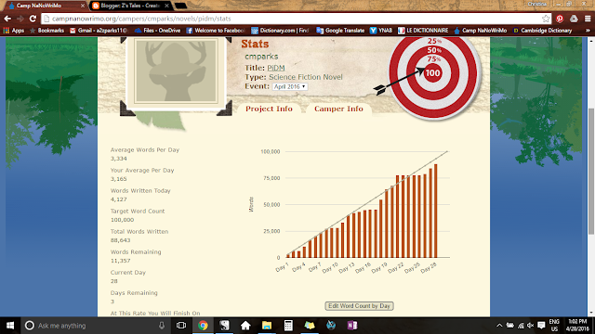Open the Google Translate bookmark
The height and width of the screenshot is (334, 595).
pyautogui.click(x=340, y=31)
